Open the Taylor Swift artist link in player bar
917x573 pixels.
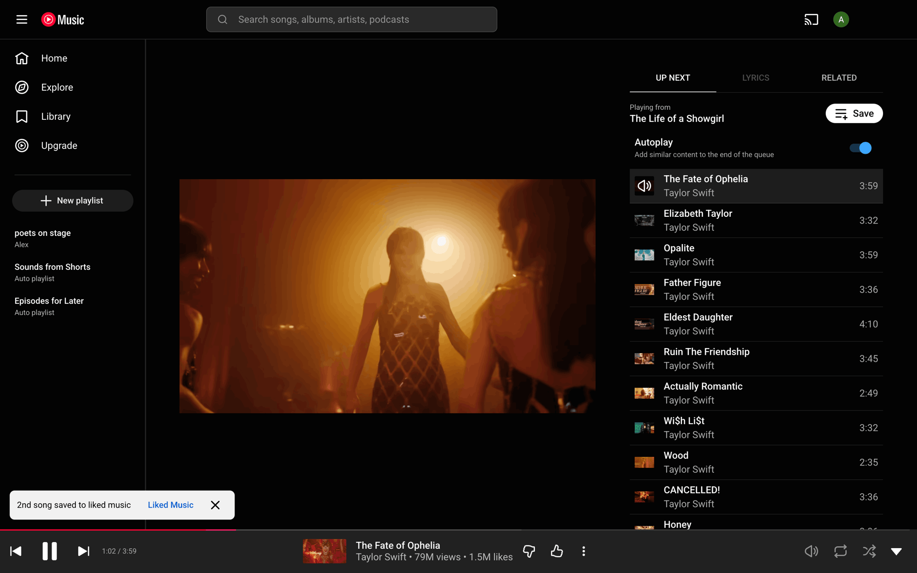(381, 557)
